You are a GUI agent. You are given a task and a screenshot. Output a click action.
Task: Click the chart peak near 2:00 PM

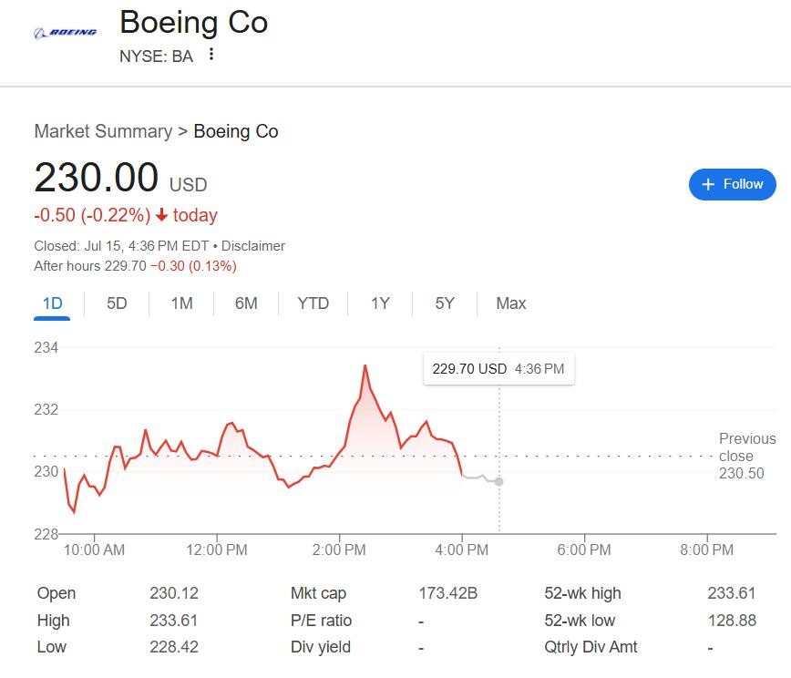coord(365,365)
